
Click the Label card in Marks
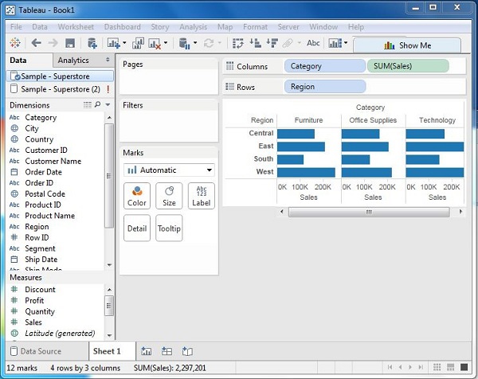coord(201,196)
